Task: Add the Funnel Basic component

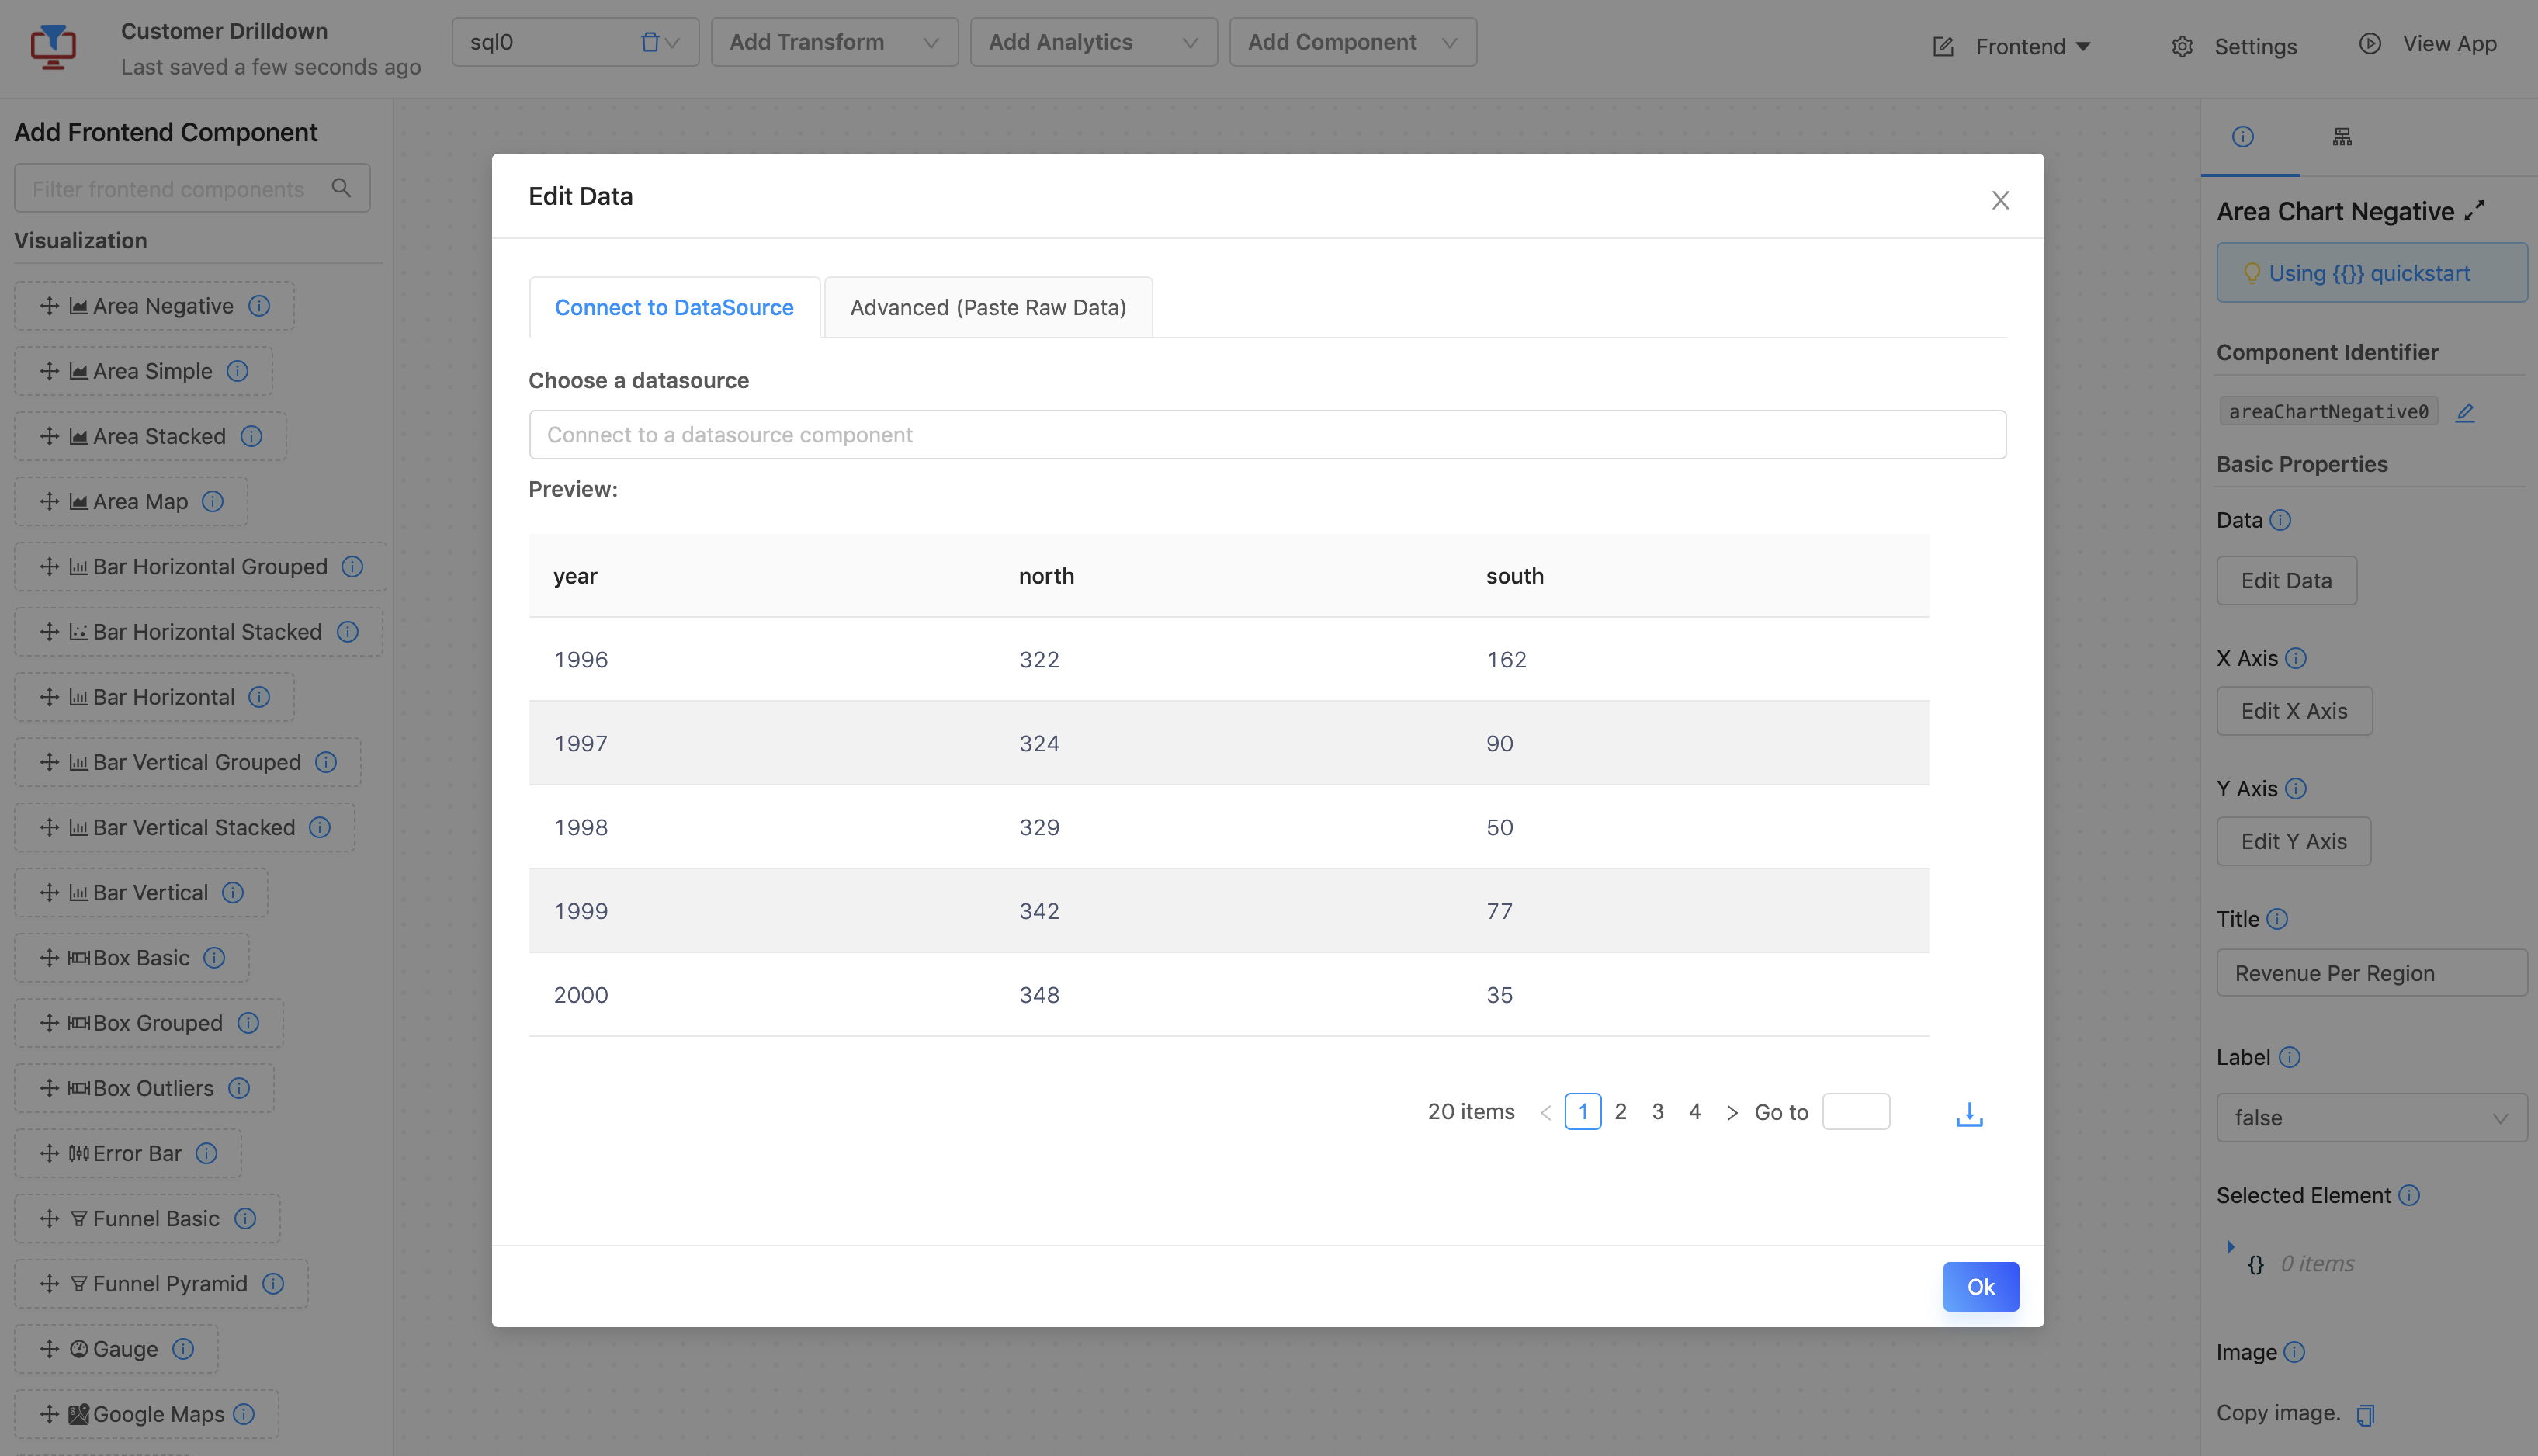Action: 147,1218
